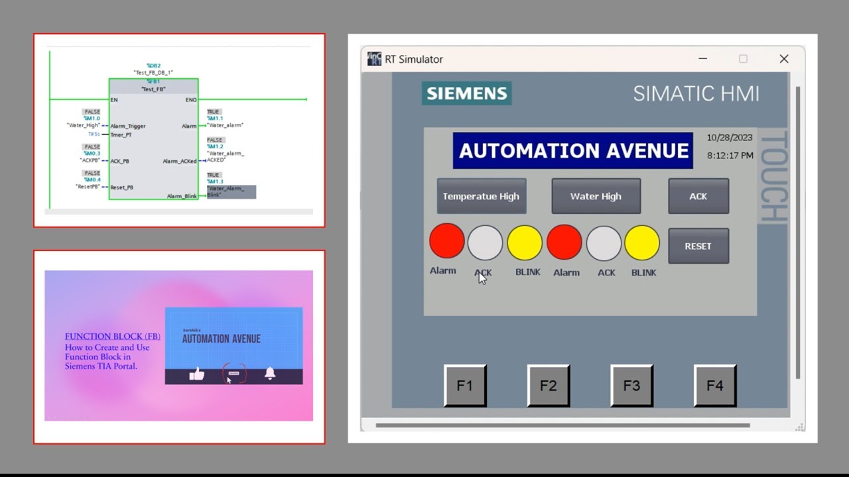Viewport: 849px width, 477px height.
Task: Click the window resize grip in RT Simulator
Action: click(799, 427)
